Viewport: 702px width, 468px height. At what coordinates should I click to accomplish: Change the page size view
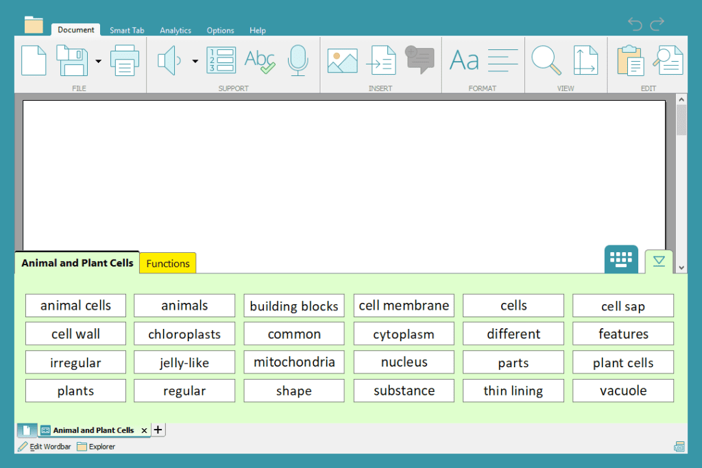coord(585,60)
